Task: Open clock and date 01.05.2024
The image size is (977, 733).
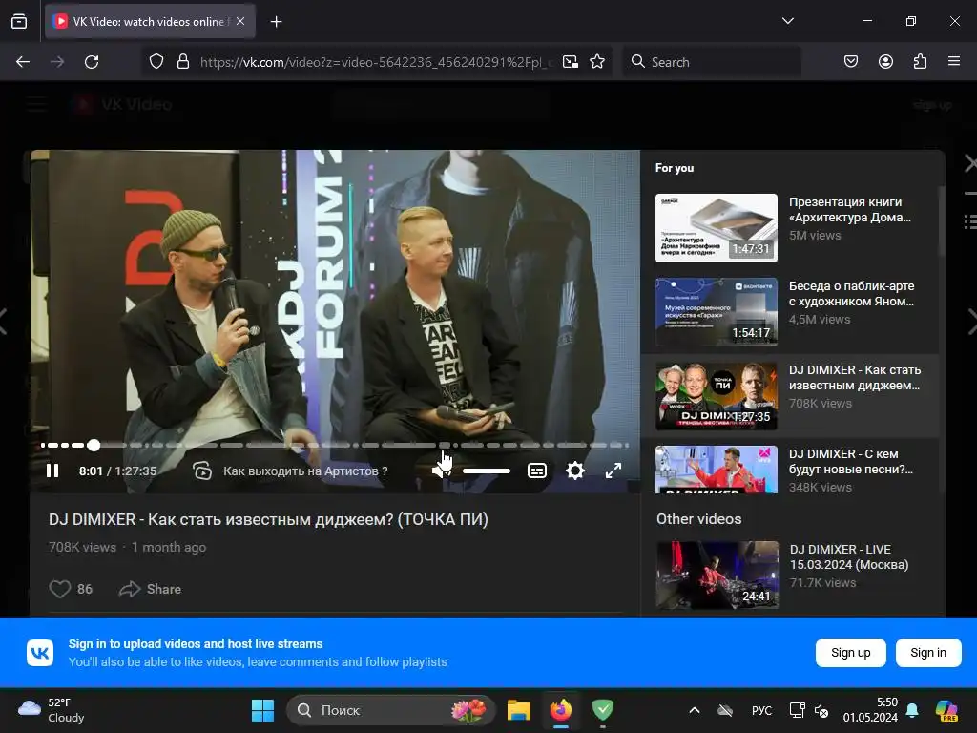Action: click(870, 710)
